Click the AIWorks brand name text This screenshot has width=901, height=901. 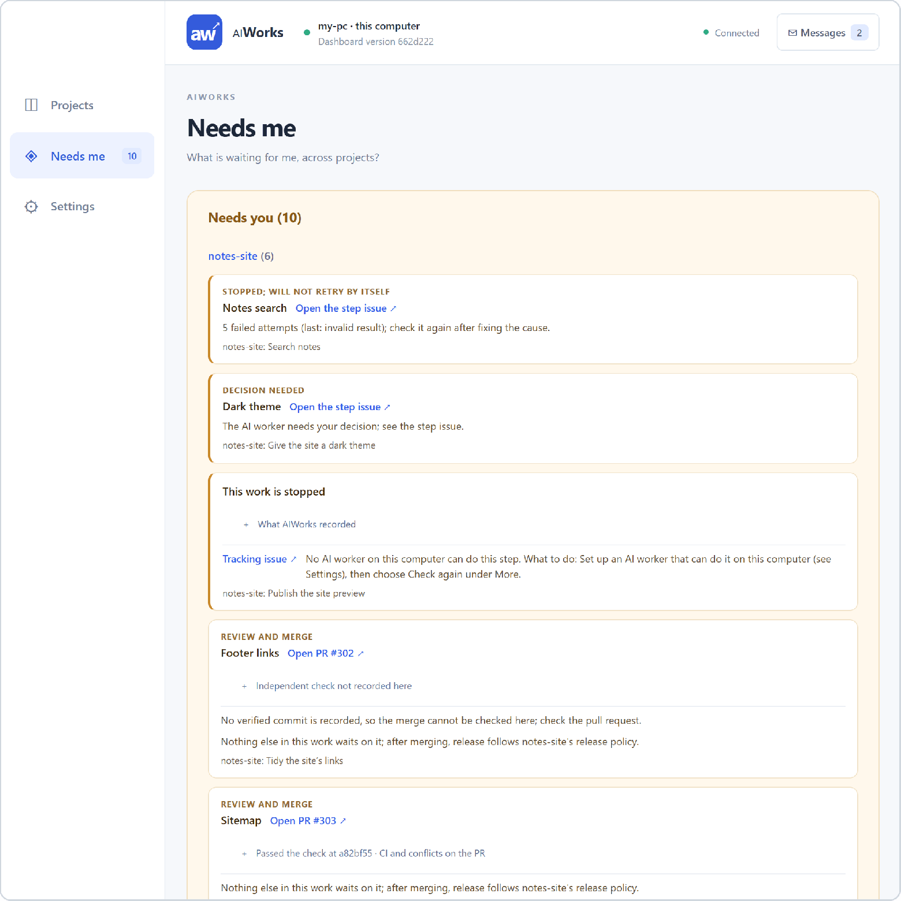[x=258, y=32]
